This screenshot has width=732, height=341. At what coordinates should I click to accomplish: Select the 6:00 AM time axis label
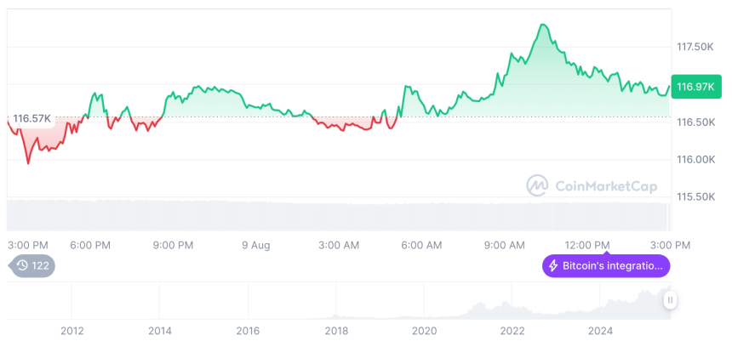(x=421, y=245)
